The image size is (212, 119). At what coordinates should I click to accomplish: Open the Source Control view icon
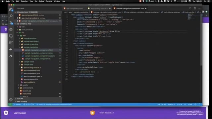tap(11, 23)
